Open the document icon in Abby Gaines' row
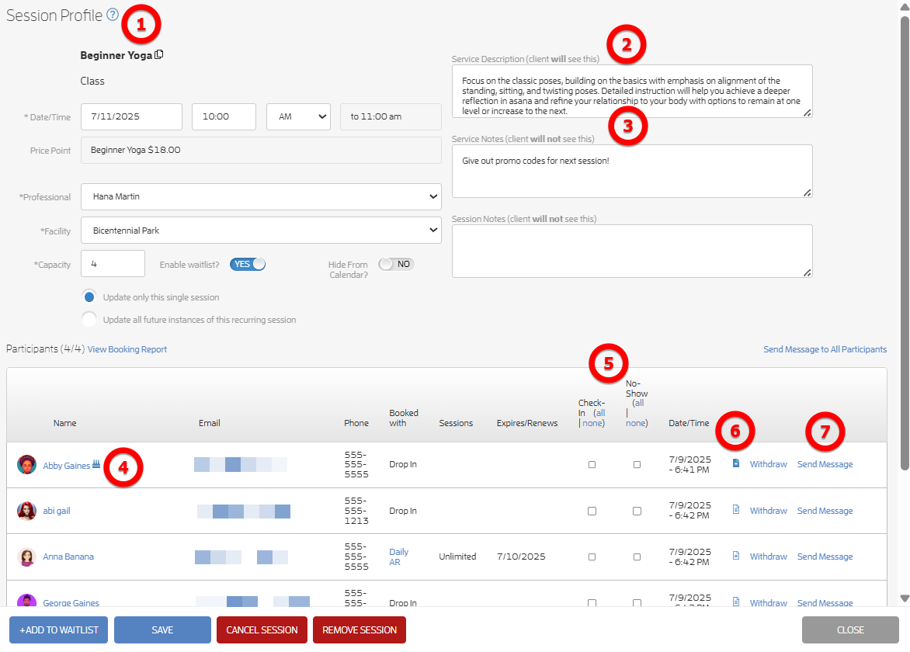 click(x=736, y=463)
